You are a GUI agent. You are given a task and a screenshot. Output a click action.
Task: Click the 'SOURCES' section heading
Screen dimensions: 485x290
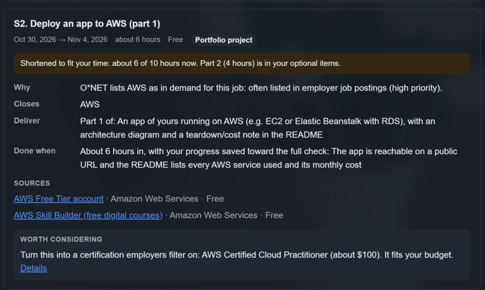click(32, 183)
